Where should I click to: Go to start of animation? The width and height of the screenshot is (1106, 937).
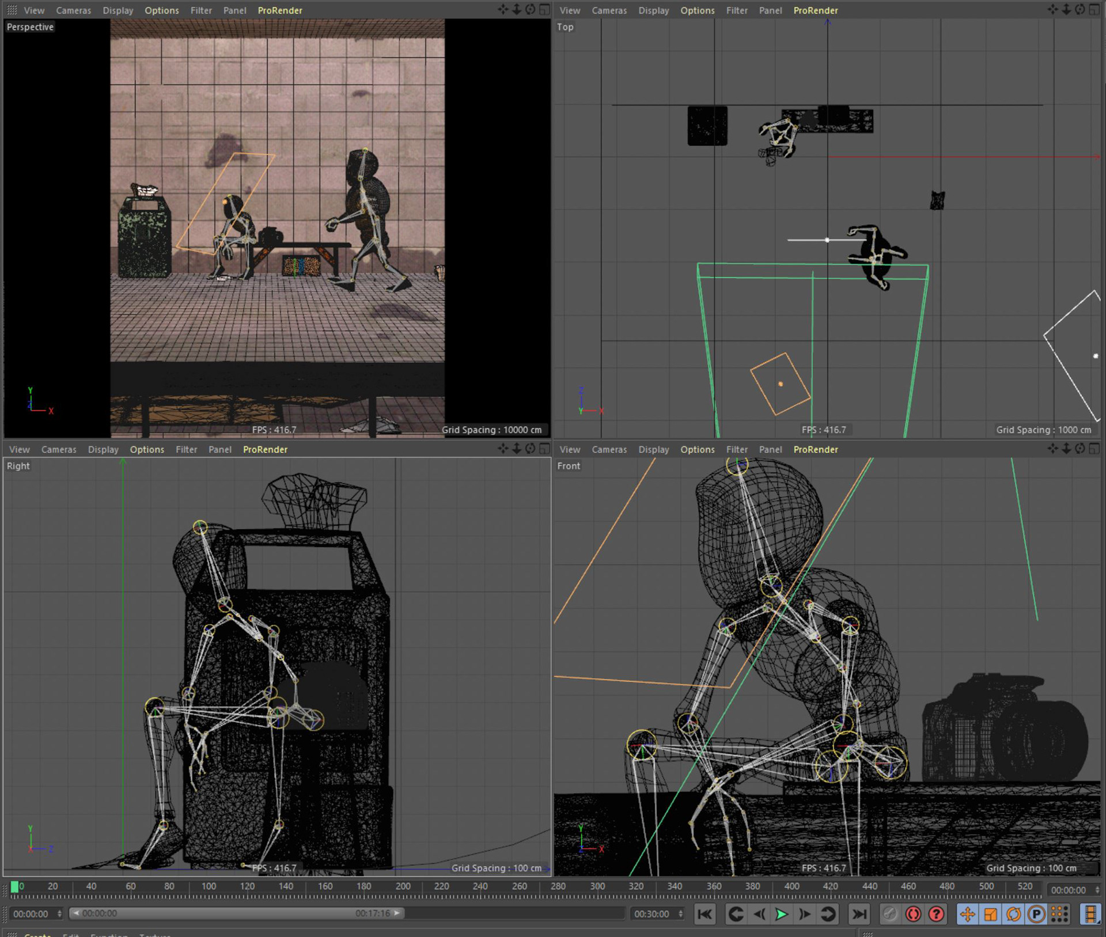point(705,914)
